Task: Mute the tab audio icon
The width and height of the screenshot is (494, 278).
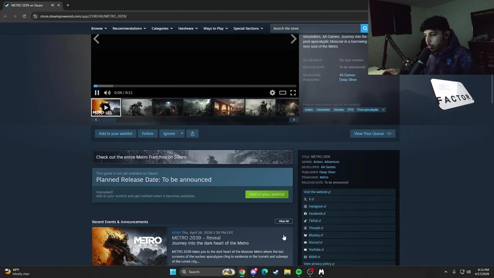Action: [52, 5]
